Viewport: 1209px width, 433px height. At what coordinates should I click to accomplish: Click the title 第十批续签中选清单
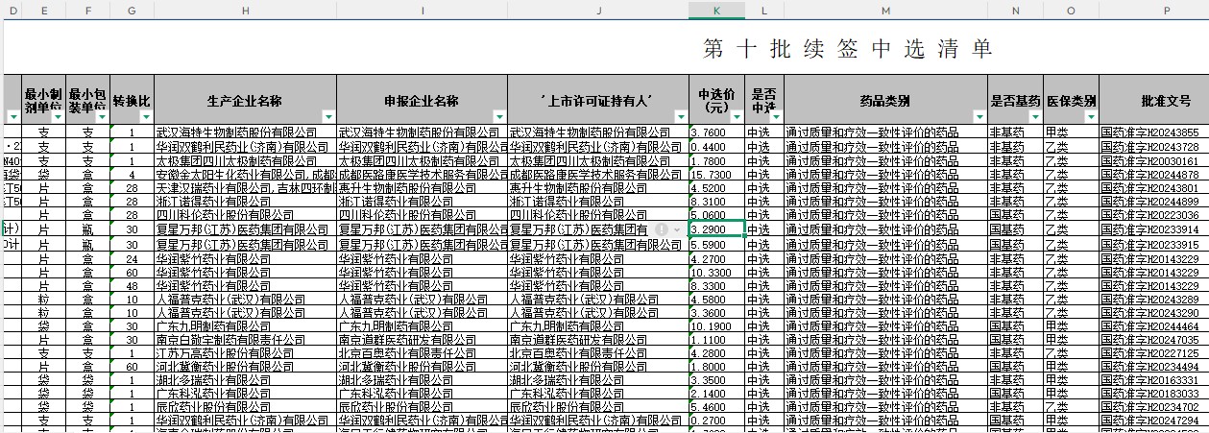847,49
